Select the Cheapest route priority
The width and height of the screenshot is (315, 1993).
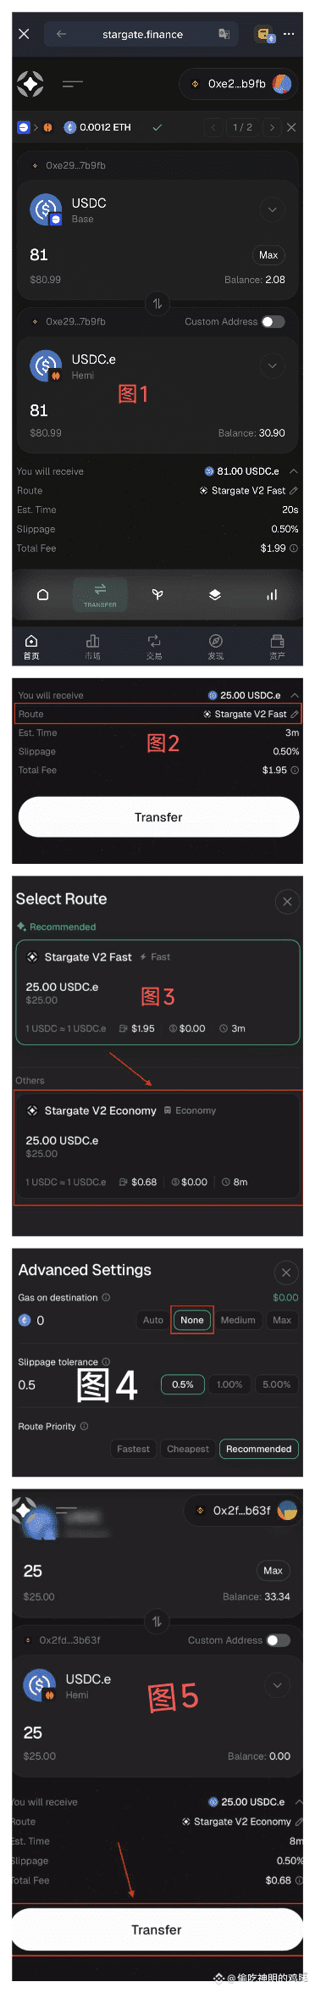(x=188, y=1449)
